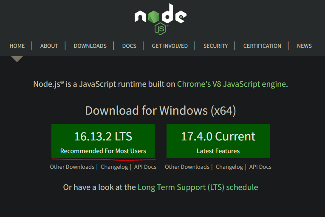Open Chrome's V8 JavaScript engine link

click(x=232, y=84)
